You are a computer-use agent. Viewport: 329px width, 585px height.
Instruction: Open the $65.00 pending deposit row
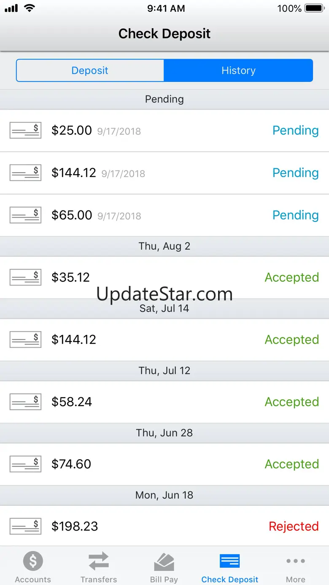[x=164, y=215]
